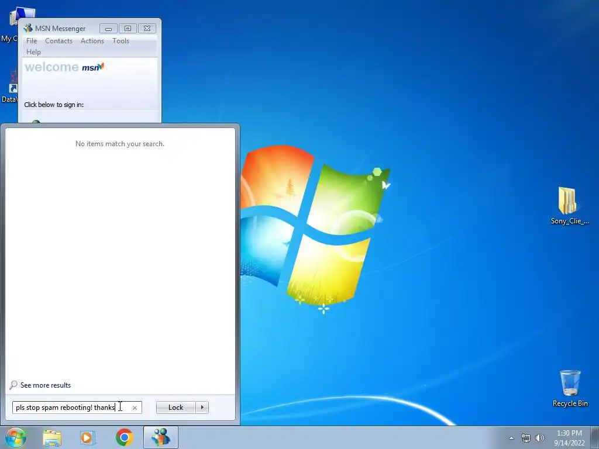Launch Windows Media Player from taskbar
Image resolution: width=599 pixels, height=449 pixels.
[x=88, y=437]
